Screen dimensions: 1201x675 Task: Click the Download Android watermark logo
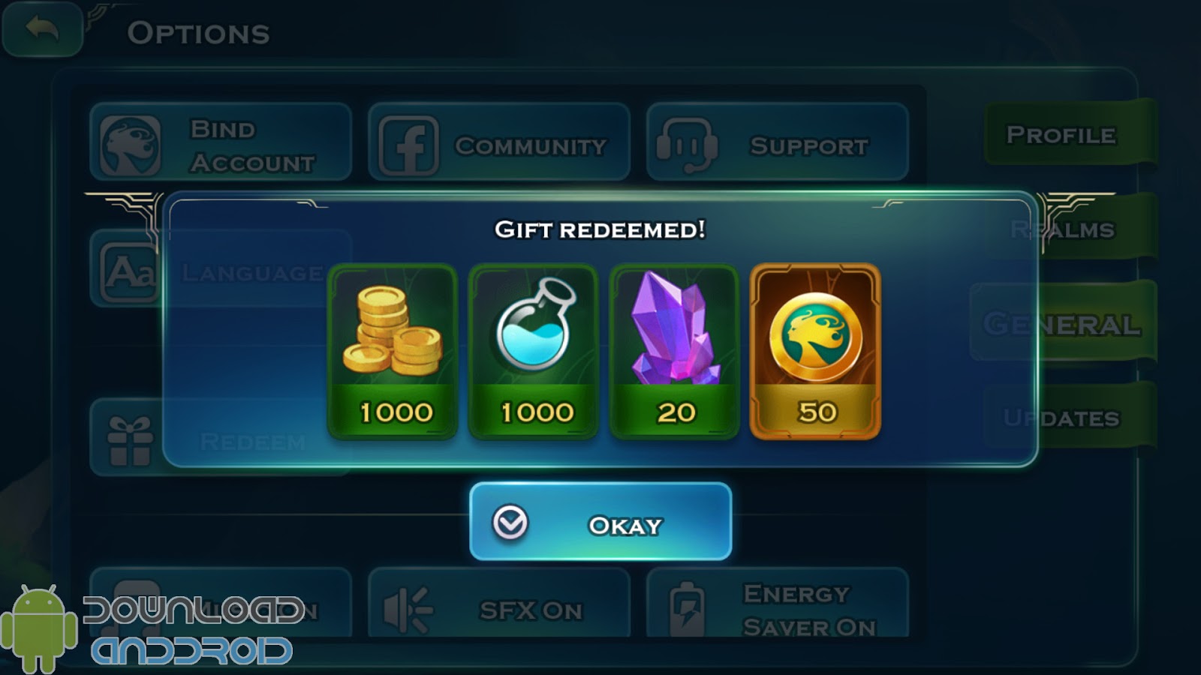click(x=150, y=628)
